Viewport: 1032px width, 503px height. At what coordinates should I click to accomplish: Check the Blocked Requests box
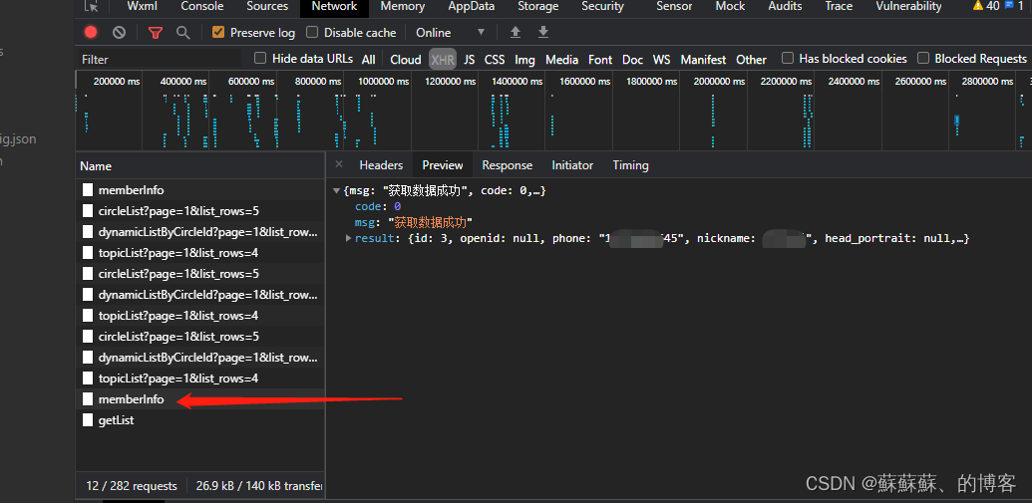tap(923, 59)
